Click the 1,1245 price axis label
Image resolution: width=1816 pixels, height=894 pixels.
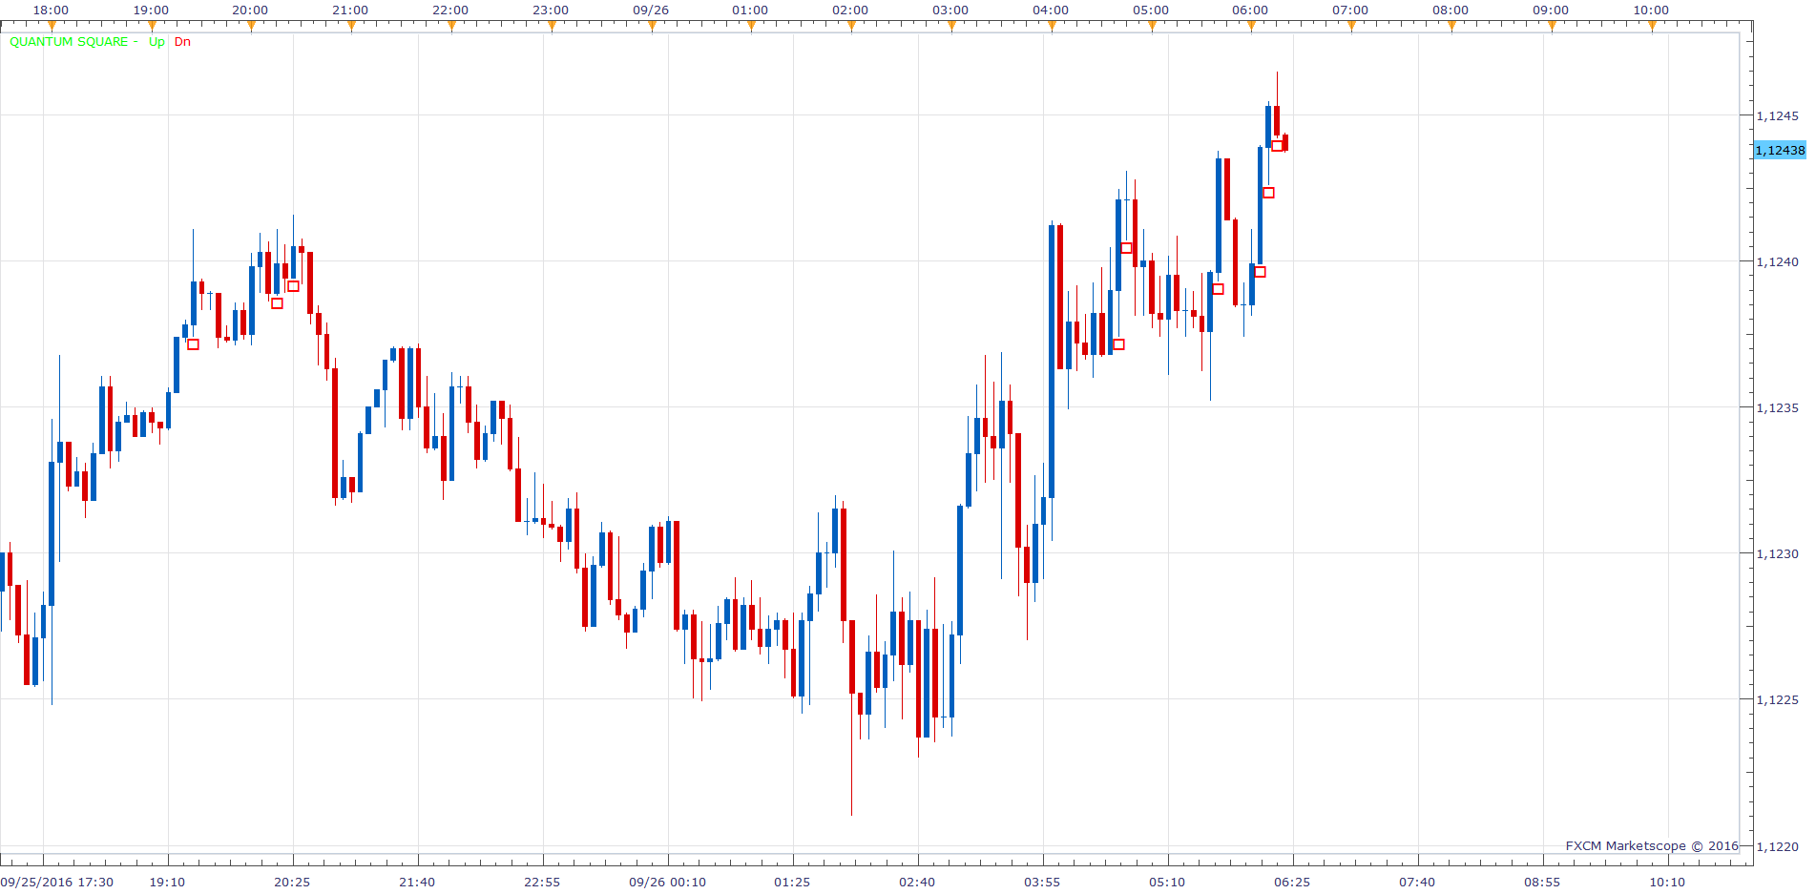tap(1778, 116)
